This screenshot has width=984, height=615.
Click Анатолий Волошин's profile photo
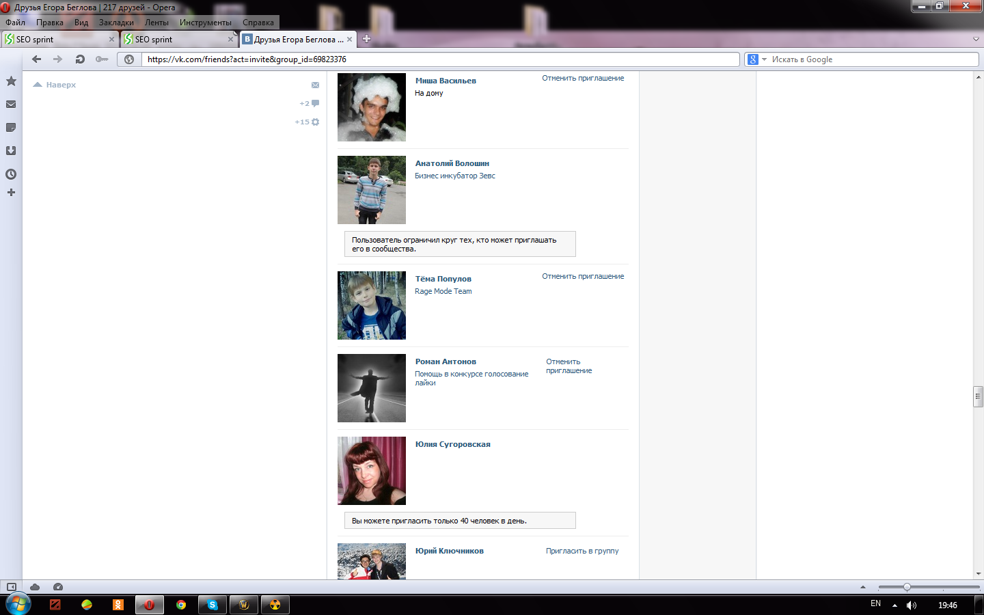[372, 190]
